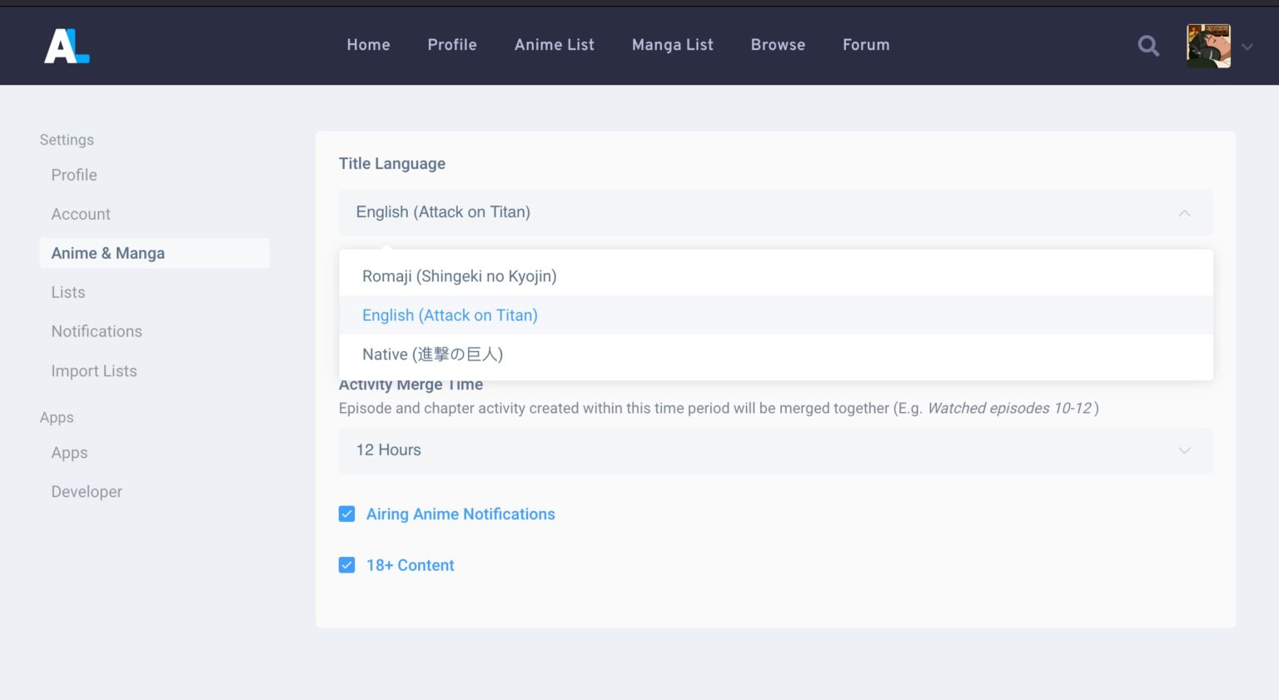Select Romaji (Shingeki no Kyojin) option
The image size is (1279, 700).
click(459, 276)
